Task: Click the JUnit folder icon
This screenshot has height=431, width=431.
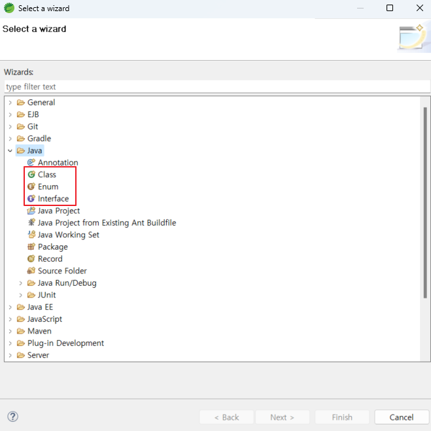Action: (x=31, y=295)
